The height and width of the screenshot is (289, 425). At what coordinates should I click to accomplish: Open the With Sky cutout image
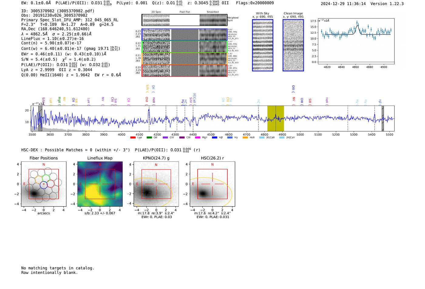pyautogui.click(x=263, y=45)
